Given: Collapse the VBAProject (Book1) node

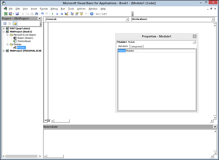Looking at the screenshot, I should point(4,32).
